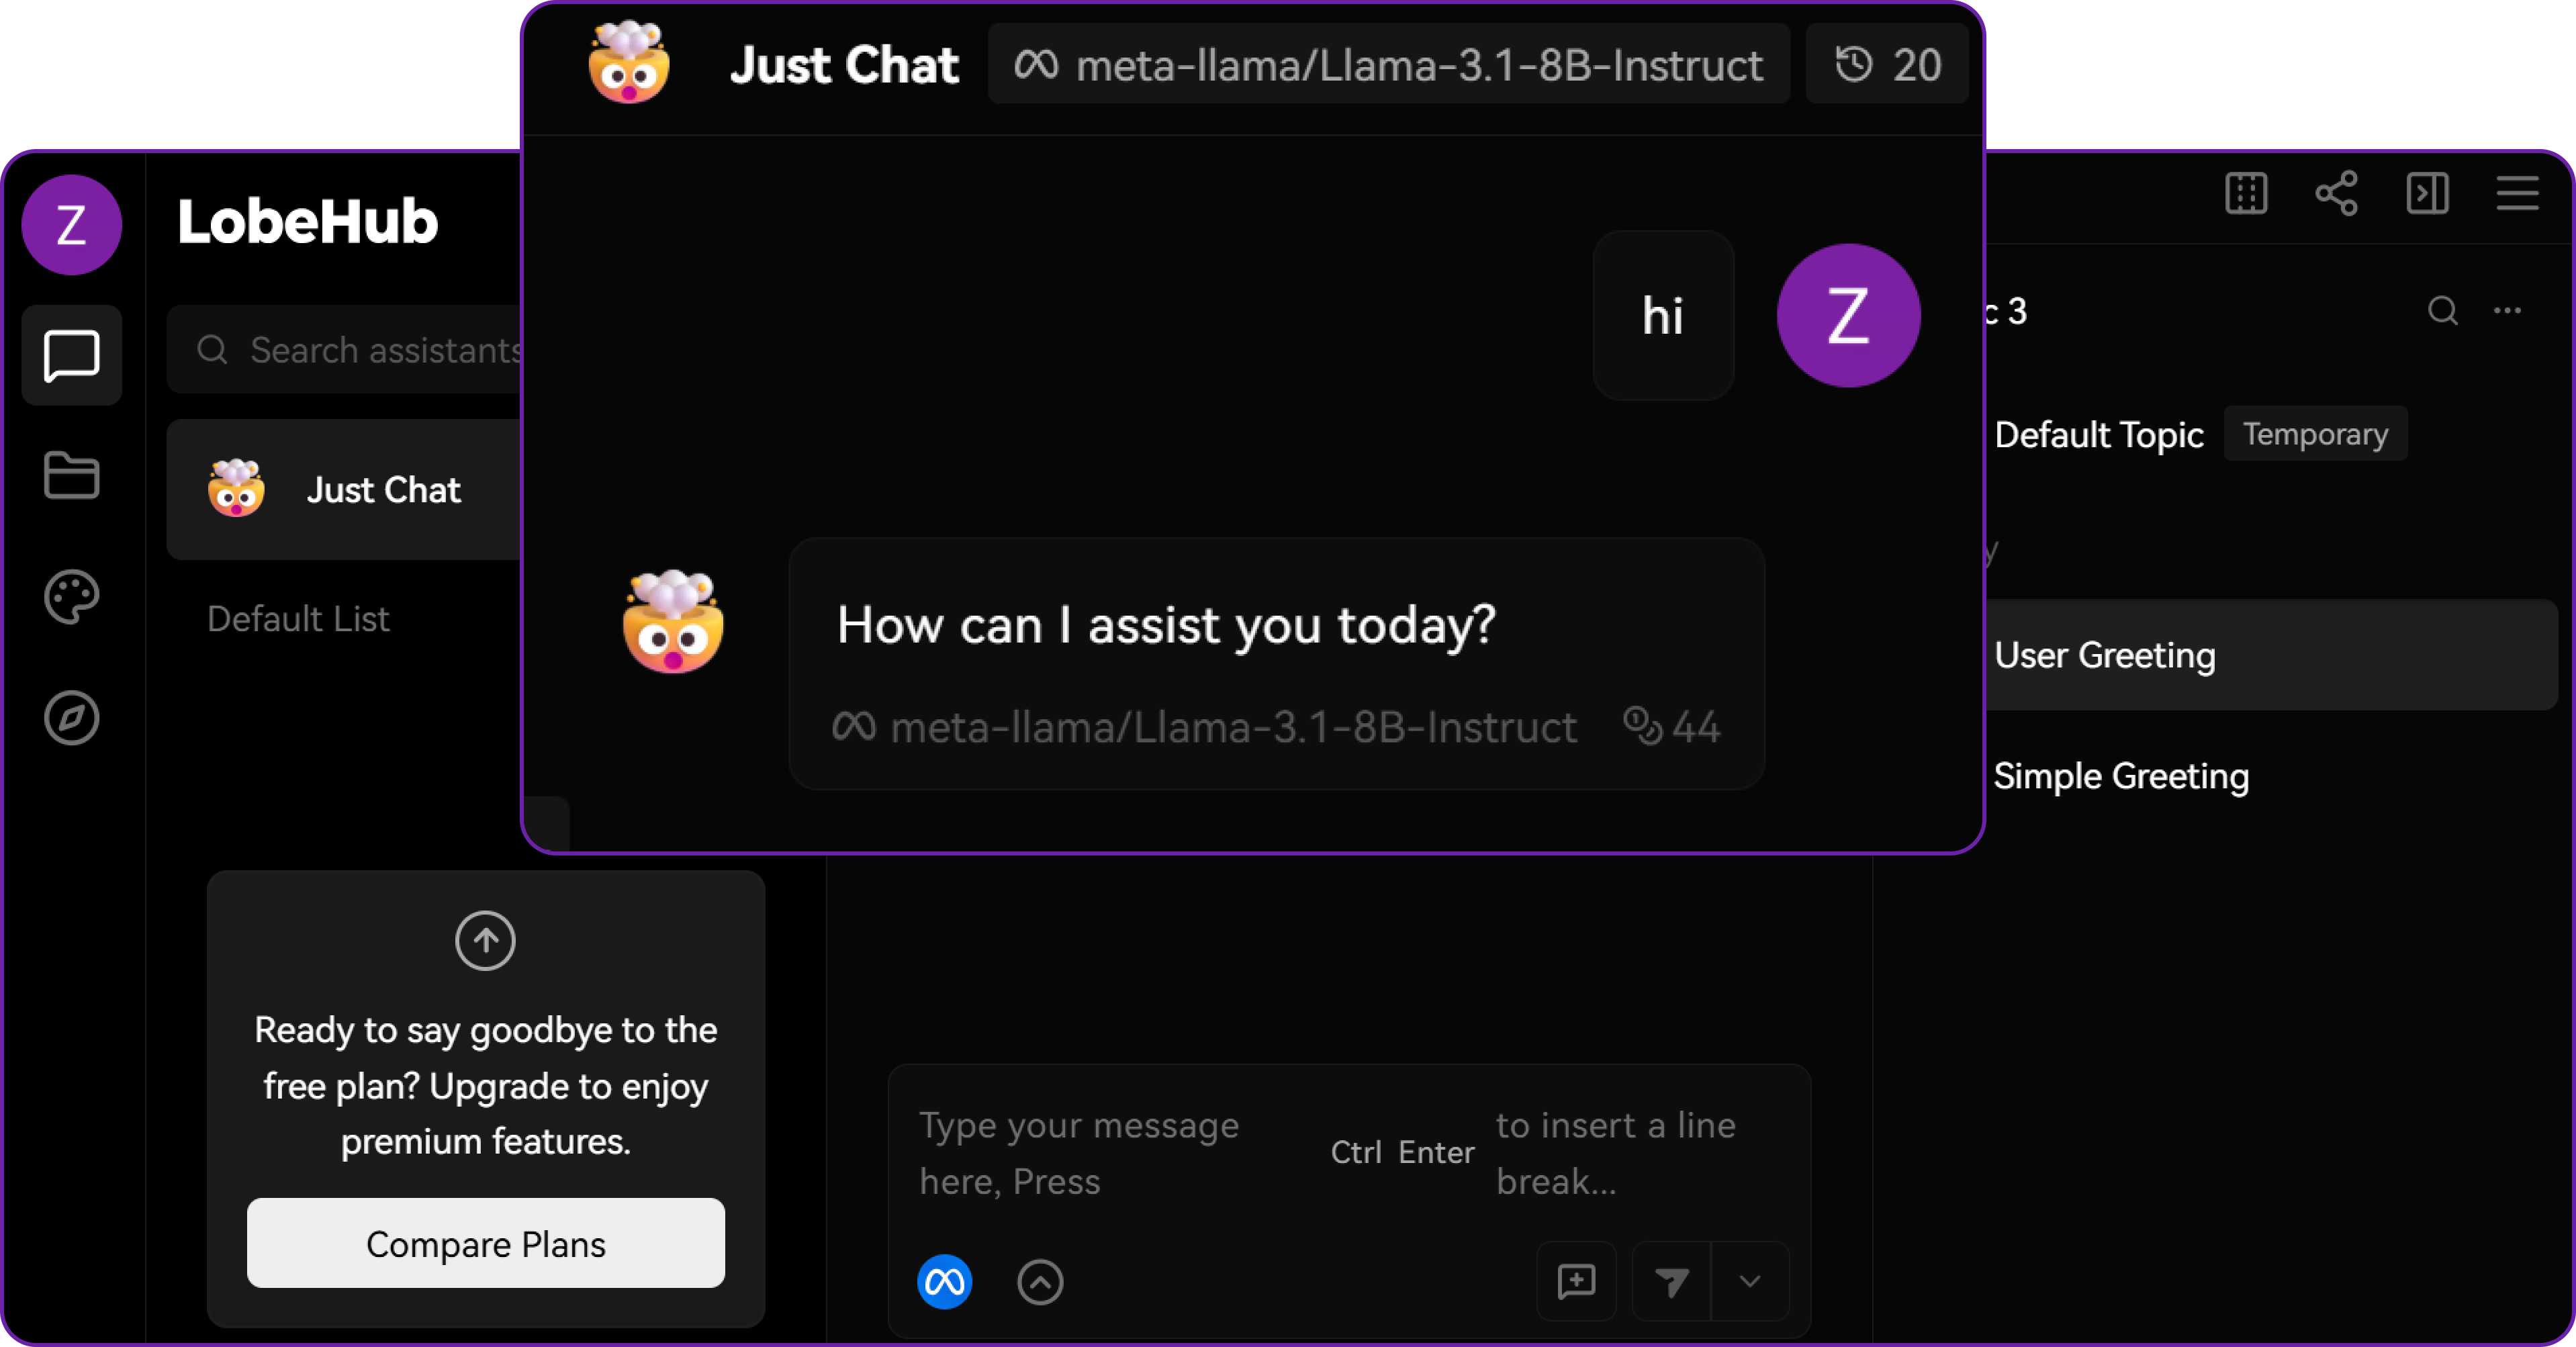This screenshot has height=1347, width=2576.
Task: Click the Meta provider icon below the input box
Action: (x=944, y=1283)
